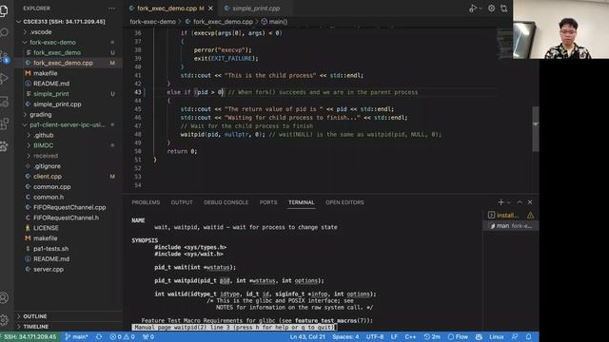Expand the OUTLINE section
The width and height of the screenshot is (609, 342).
pos(68,316)
